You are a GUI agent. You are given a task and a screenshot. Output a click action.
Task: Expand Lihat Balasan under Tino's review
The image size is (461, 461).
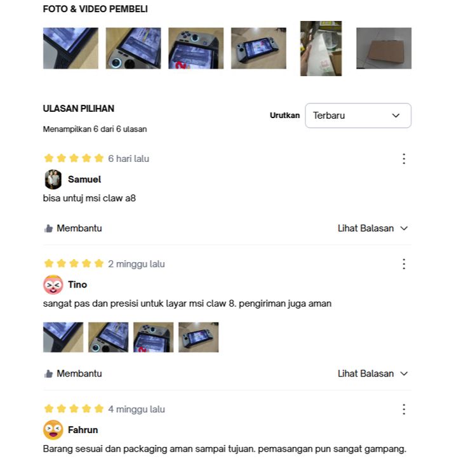(x=373, y=373)
